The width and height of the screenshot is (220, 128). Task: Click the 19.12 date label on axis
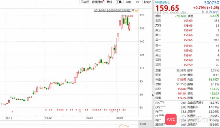point(48,118)
